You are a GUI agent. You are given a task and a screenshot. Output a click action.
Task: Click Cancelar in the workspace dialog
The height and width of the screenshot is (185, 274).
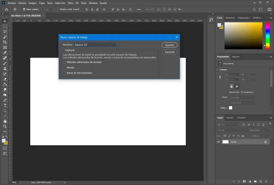pyautogui.click(x=170, y=52)
